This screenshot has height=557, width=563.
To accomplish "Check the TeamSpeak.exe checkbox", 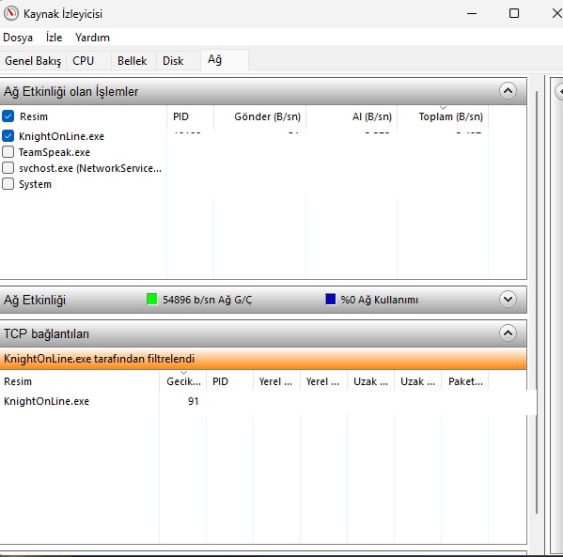I will [x=8, y=152].
